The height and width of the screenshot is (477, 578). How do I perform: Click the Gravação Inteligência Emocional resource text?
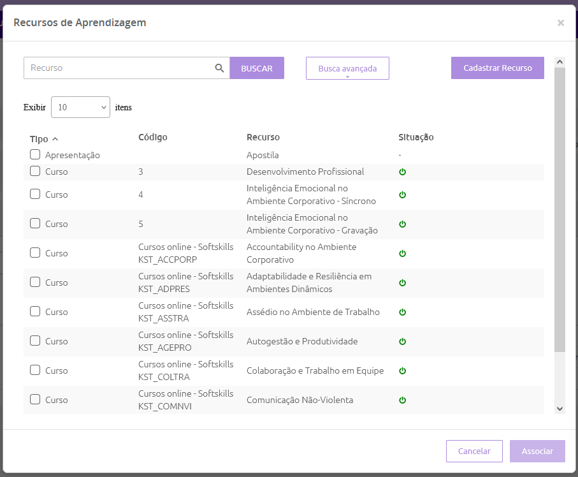pos(312,224)
